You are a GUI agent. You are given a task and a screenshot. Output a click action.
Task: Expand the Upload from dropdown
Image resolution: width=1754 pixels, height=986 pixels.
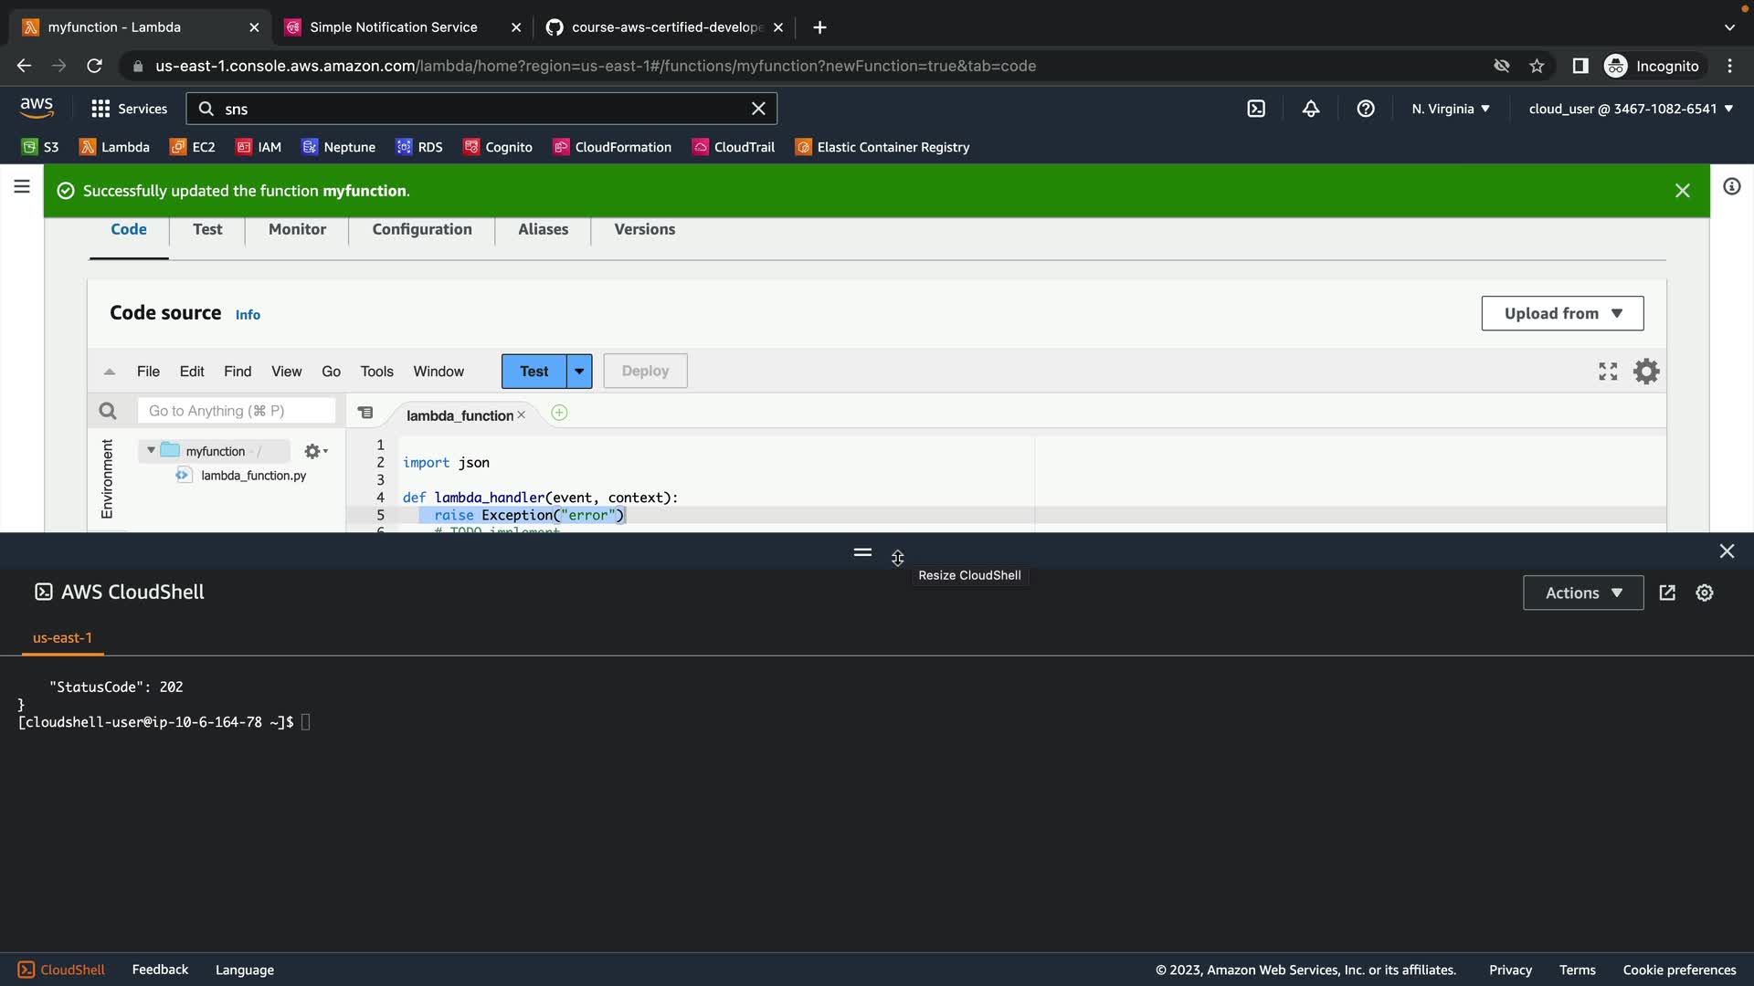pyautogui.click(x=1562, y=313)
